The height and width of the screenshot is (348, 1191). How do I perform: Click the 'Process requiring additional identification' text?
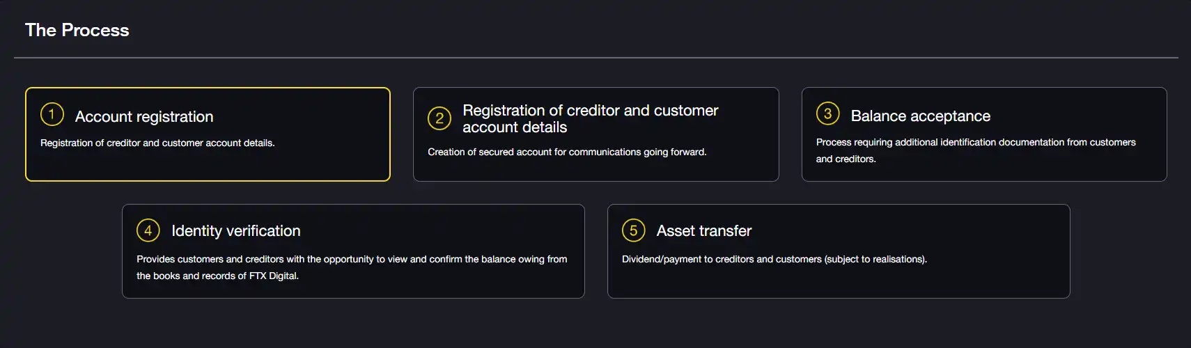975,142
